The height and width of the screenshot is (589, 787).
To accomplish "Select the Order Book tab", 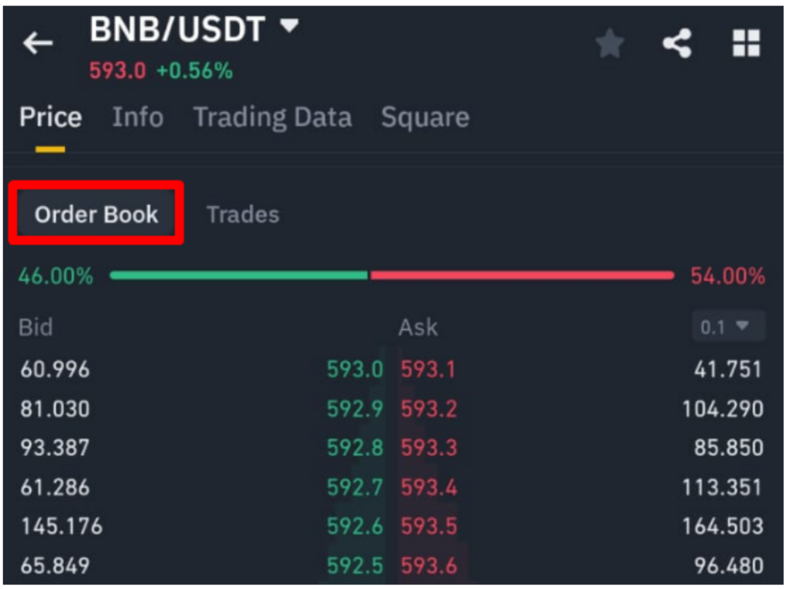I will click(x=96, y=214).
